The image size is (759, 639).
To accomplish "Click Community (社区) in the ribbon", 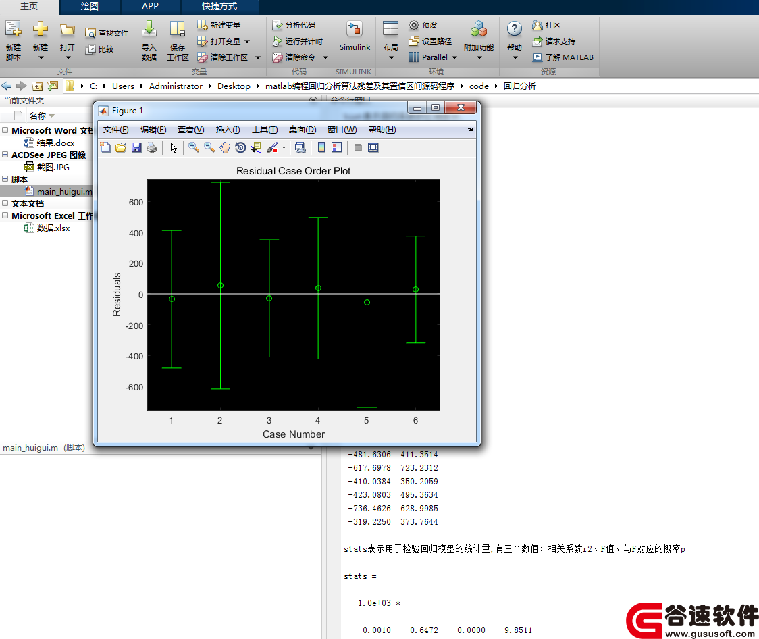I will (546, 25).
